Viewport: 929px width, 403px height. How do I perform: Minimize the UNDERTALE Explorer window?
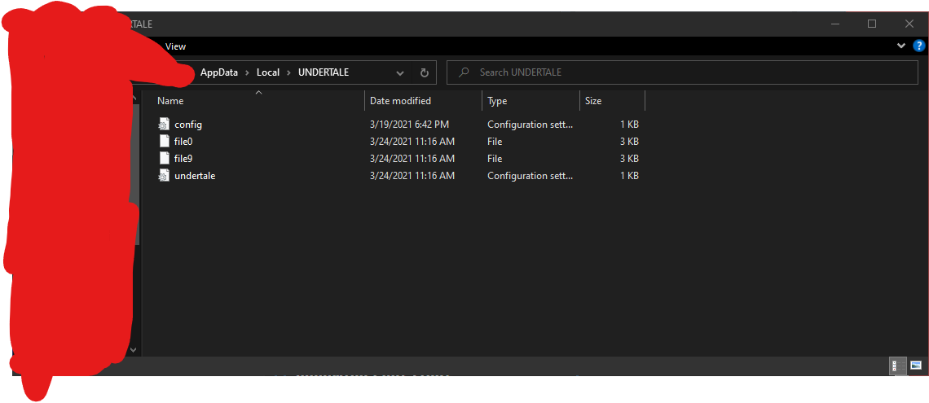pyautogui.click(x=835, y=24)
